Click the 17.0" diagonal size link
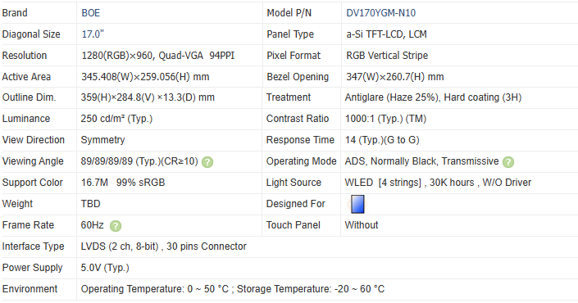 pyautogui.click(x=93, y=34)
